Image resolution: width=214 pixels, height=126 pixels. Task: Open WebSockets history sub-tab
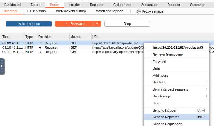point(71,11)
